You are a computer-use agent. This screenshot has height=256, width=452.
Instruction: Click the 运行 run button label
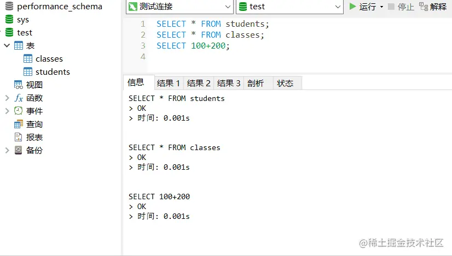pos(368,7)
